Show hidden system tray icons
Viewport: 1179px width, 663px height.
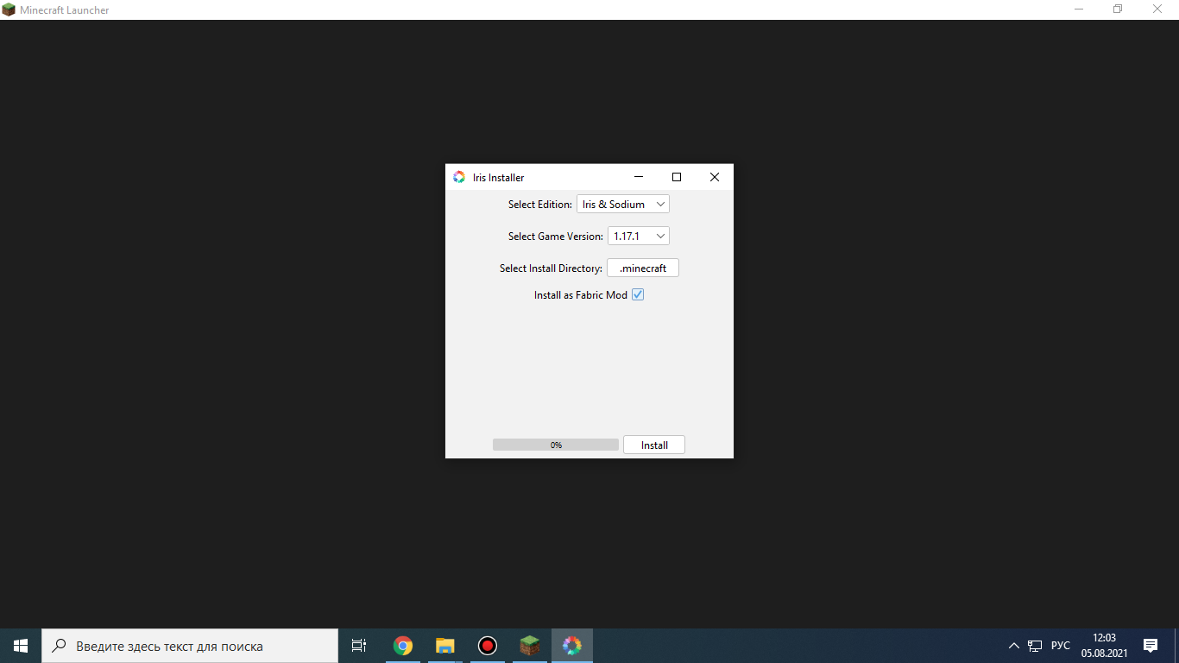click(1014, 646)
